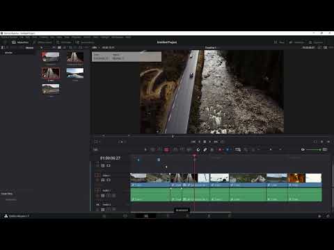Toggle the Position Lock icon
Viewport: 334px width, 250px height.
(212, 150)
